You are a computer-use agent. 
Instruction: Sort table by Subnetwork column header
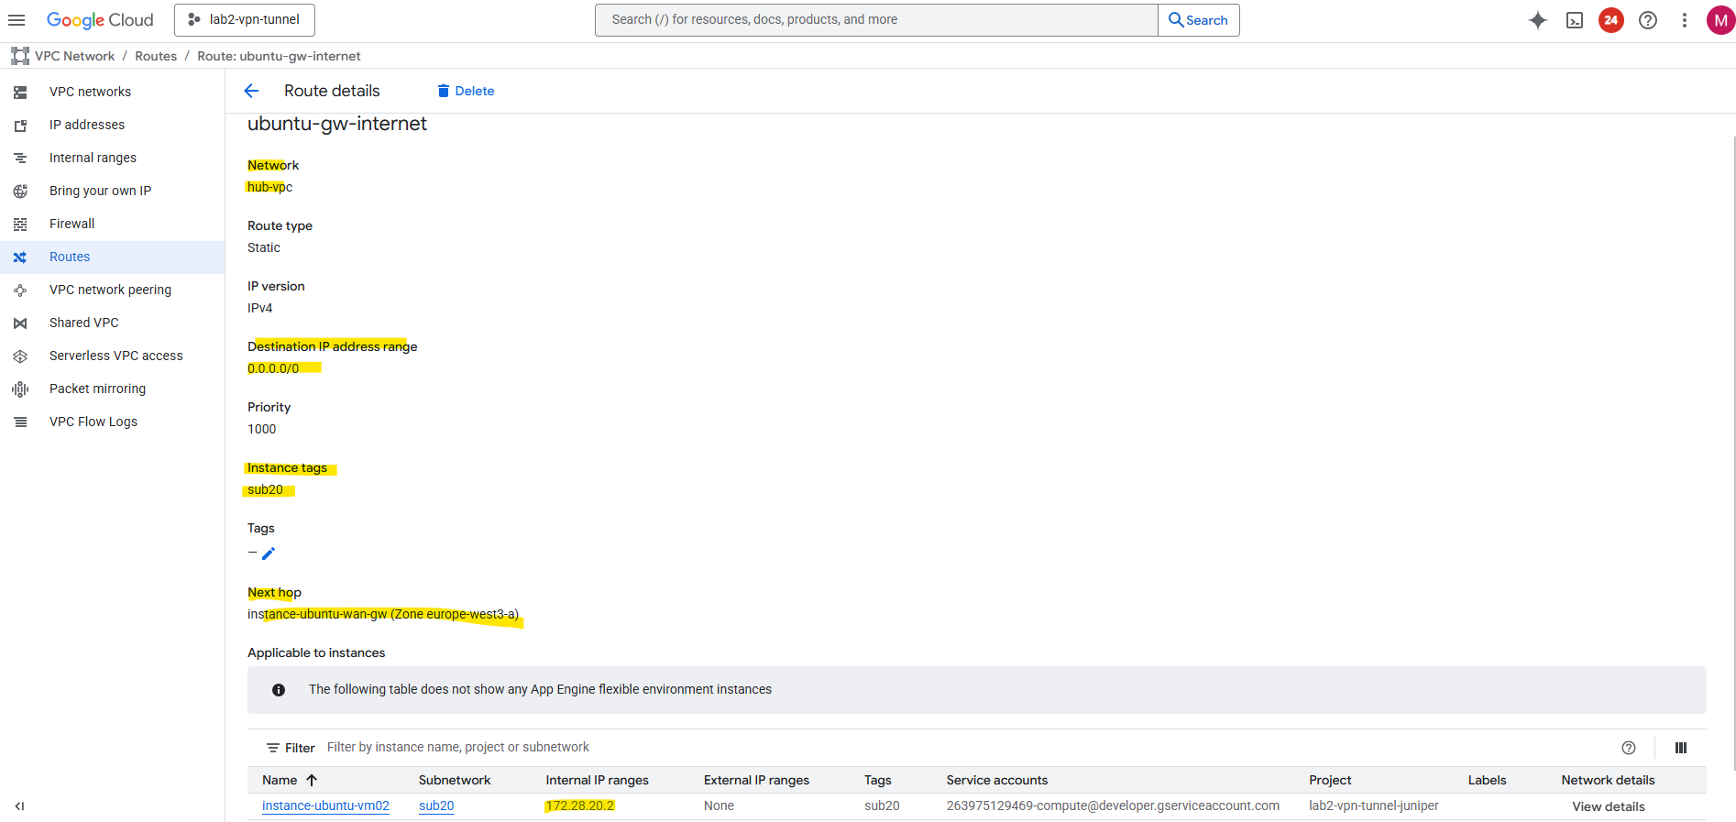click(455, 780)
